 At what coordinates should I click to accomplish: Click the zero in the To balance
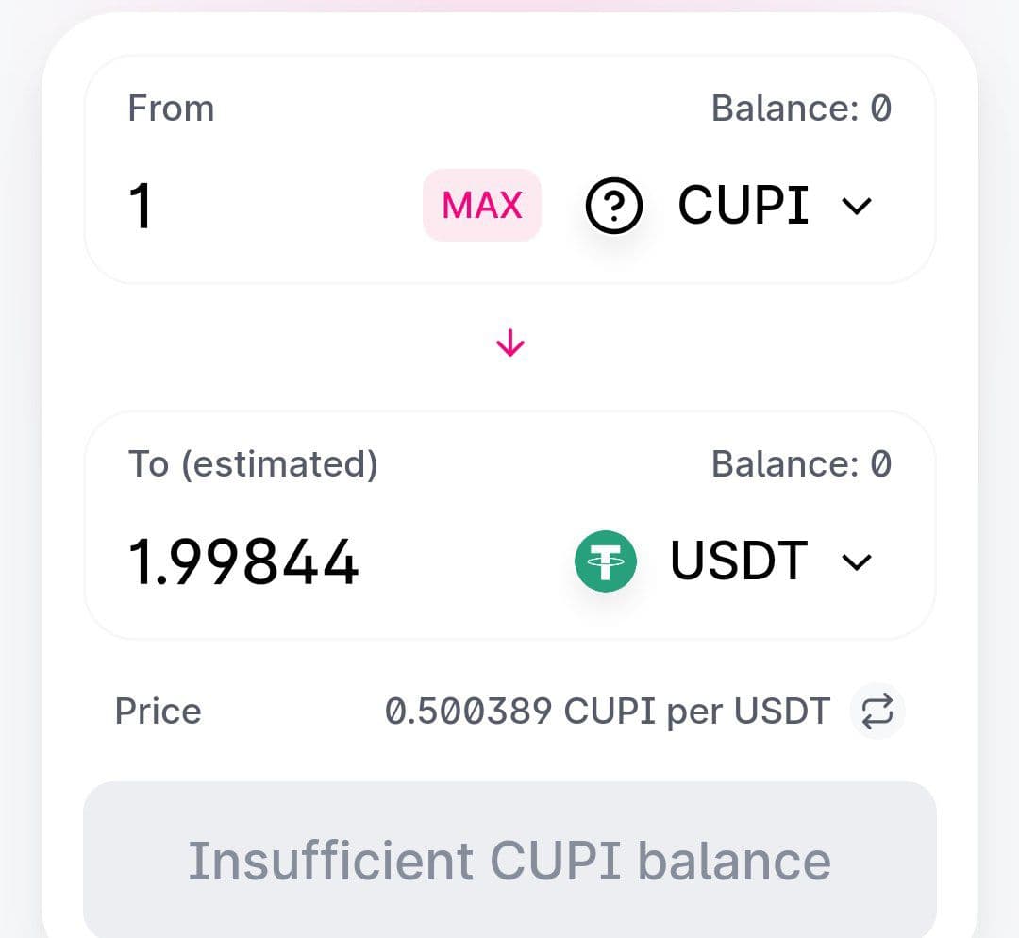(x=880, y=464)
